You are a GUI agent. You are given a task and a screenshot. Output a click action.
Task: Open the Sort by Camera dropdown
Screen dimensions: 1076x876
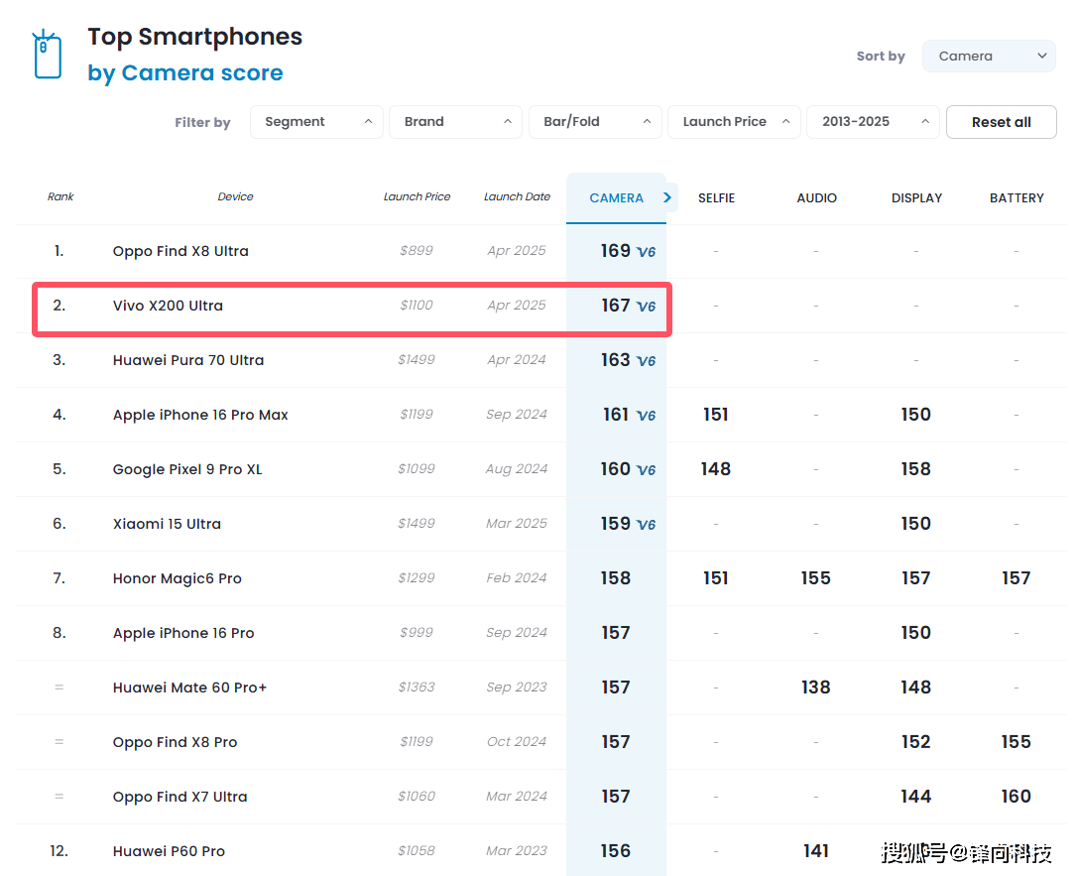click(x=989, y=56)
